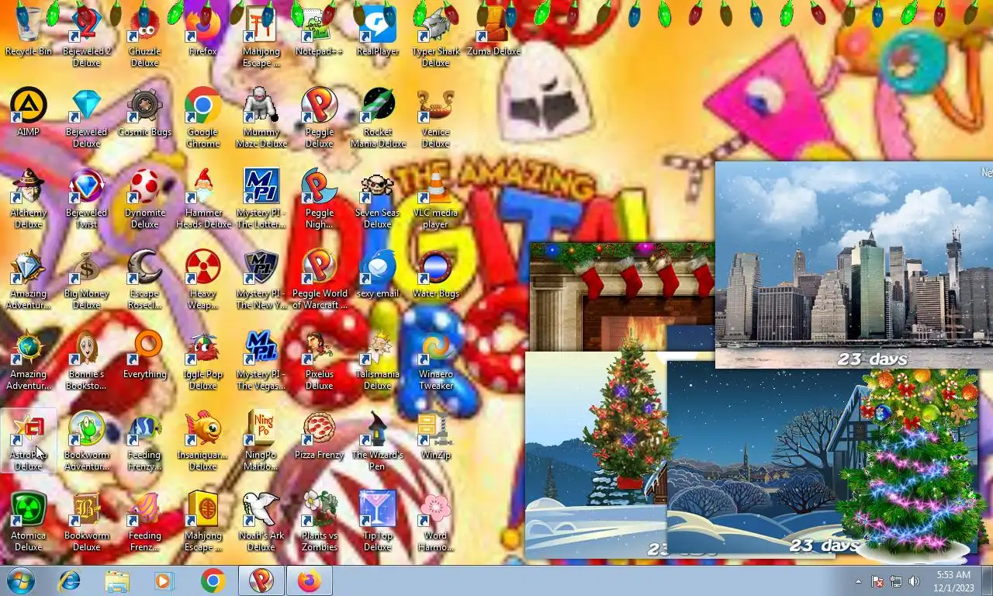The width and height of the screenshot is (993, 596).
Task: Open Windows Media Player taskbar button
Action: 164,580
